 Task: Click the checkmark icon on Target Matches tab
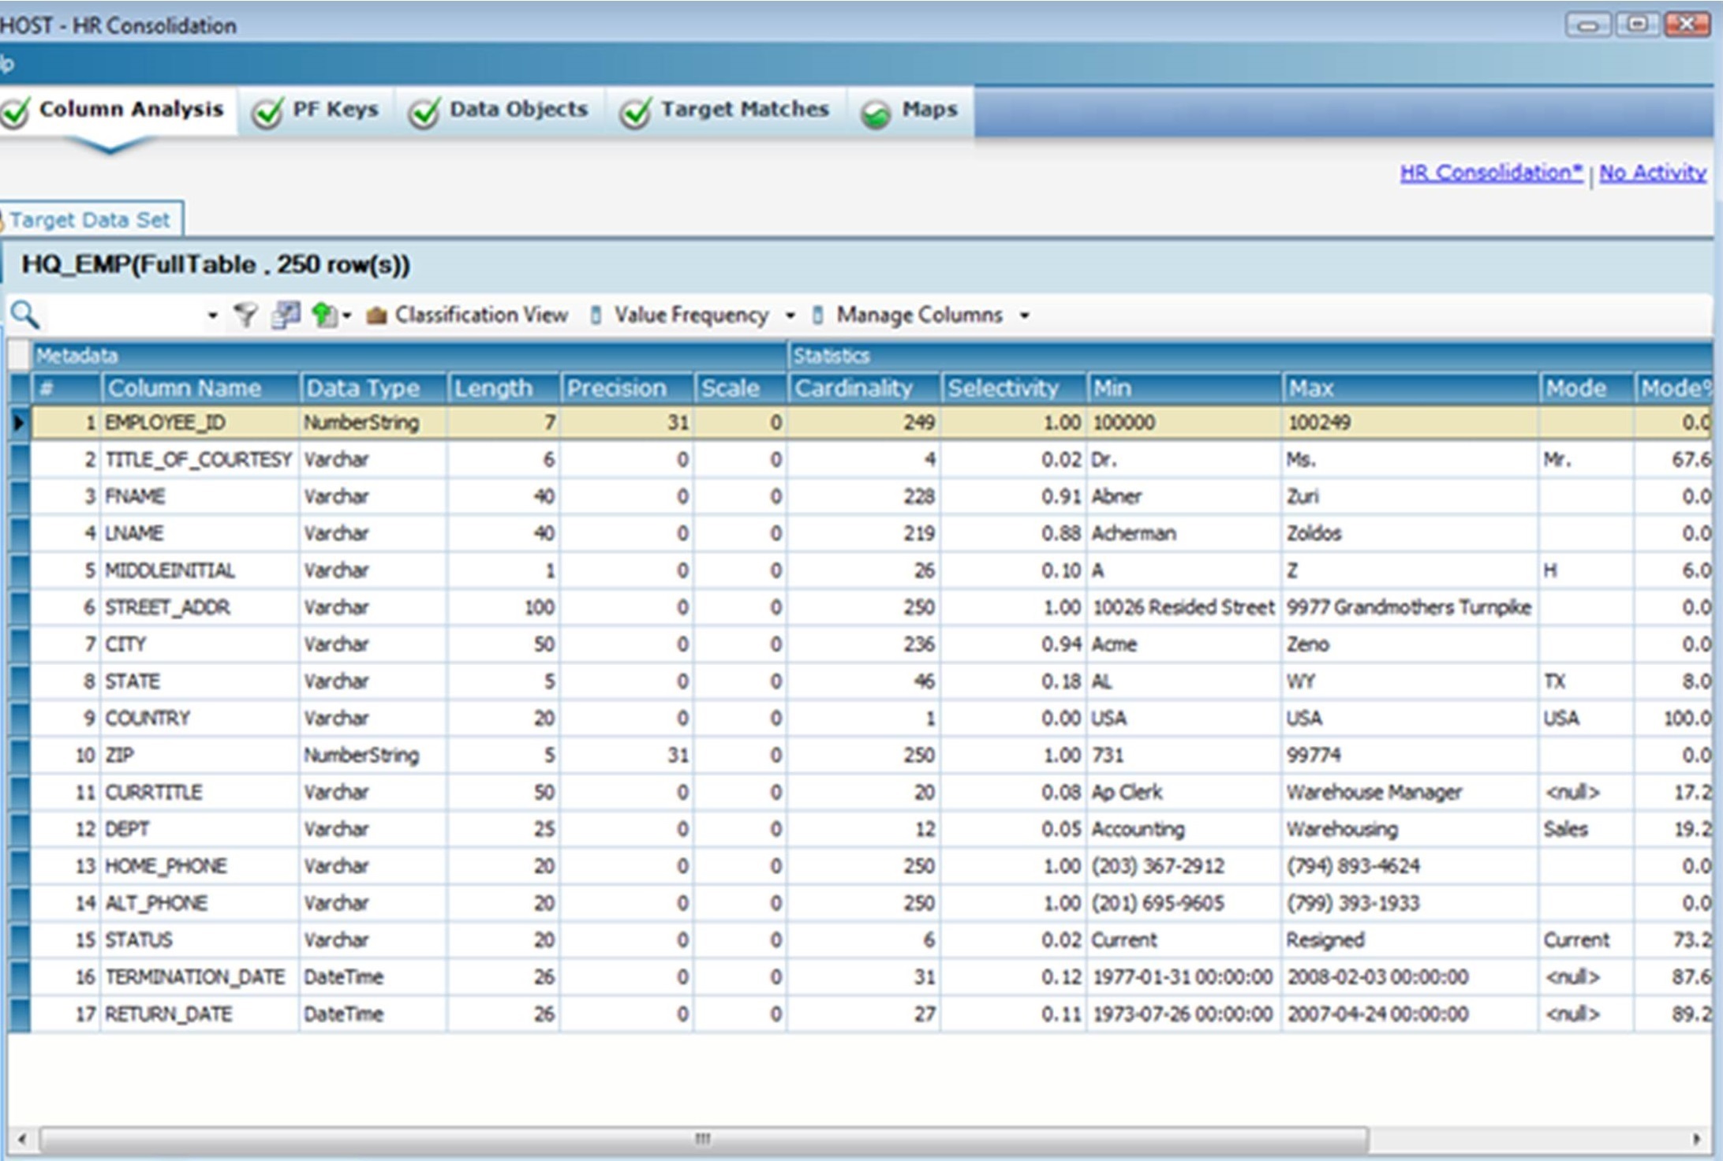[x=636, y=113]
